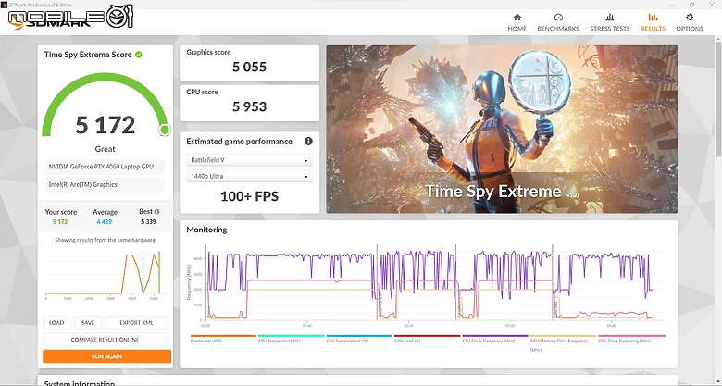This screenshot has width=722, height=386.
Task: Click COMPARE RESULT ONLINE button
Action: coord(105,340)
